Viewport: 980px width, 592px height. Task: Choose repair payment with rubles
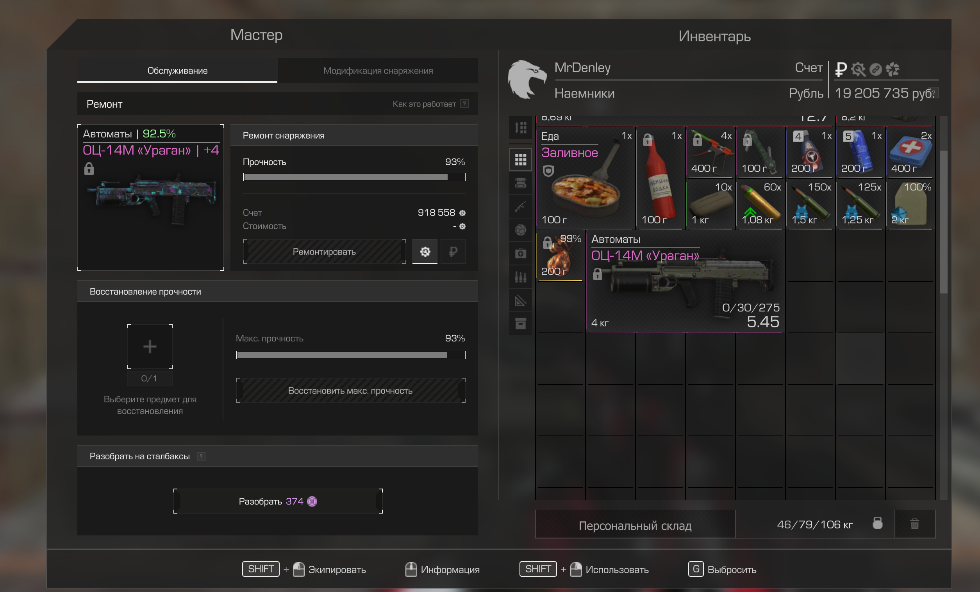pos(453,251)
